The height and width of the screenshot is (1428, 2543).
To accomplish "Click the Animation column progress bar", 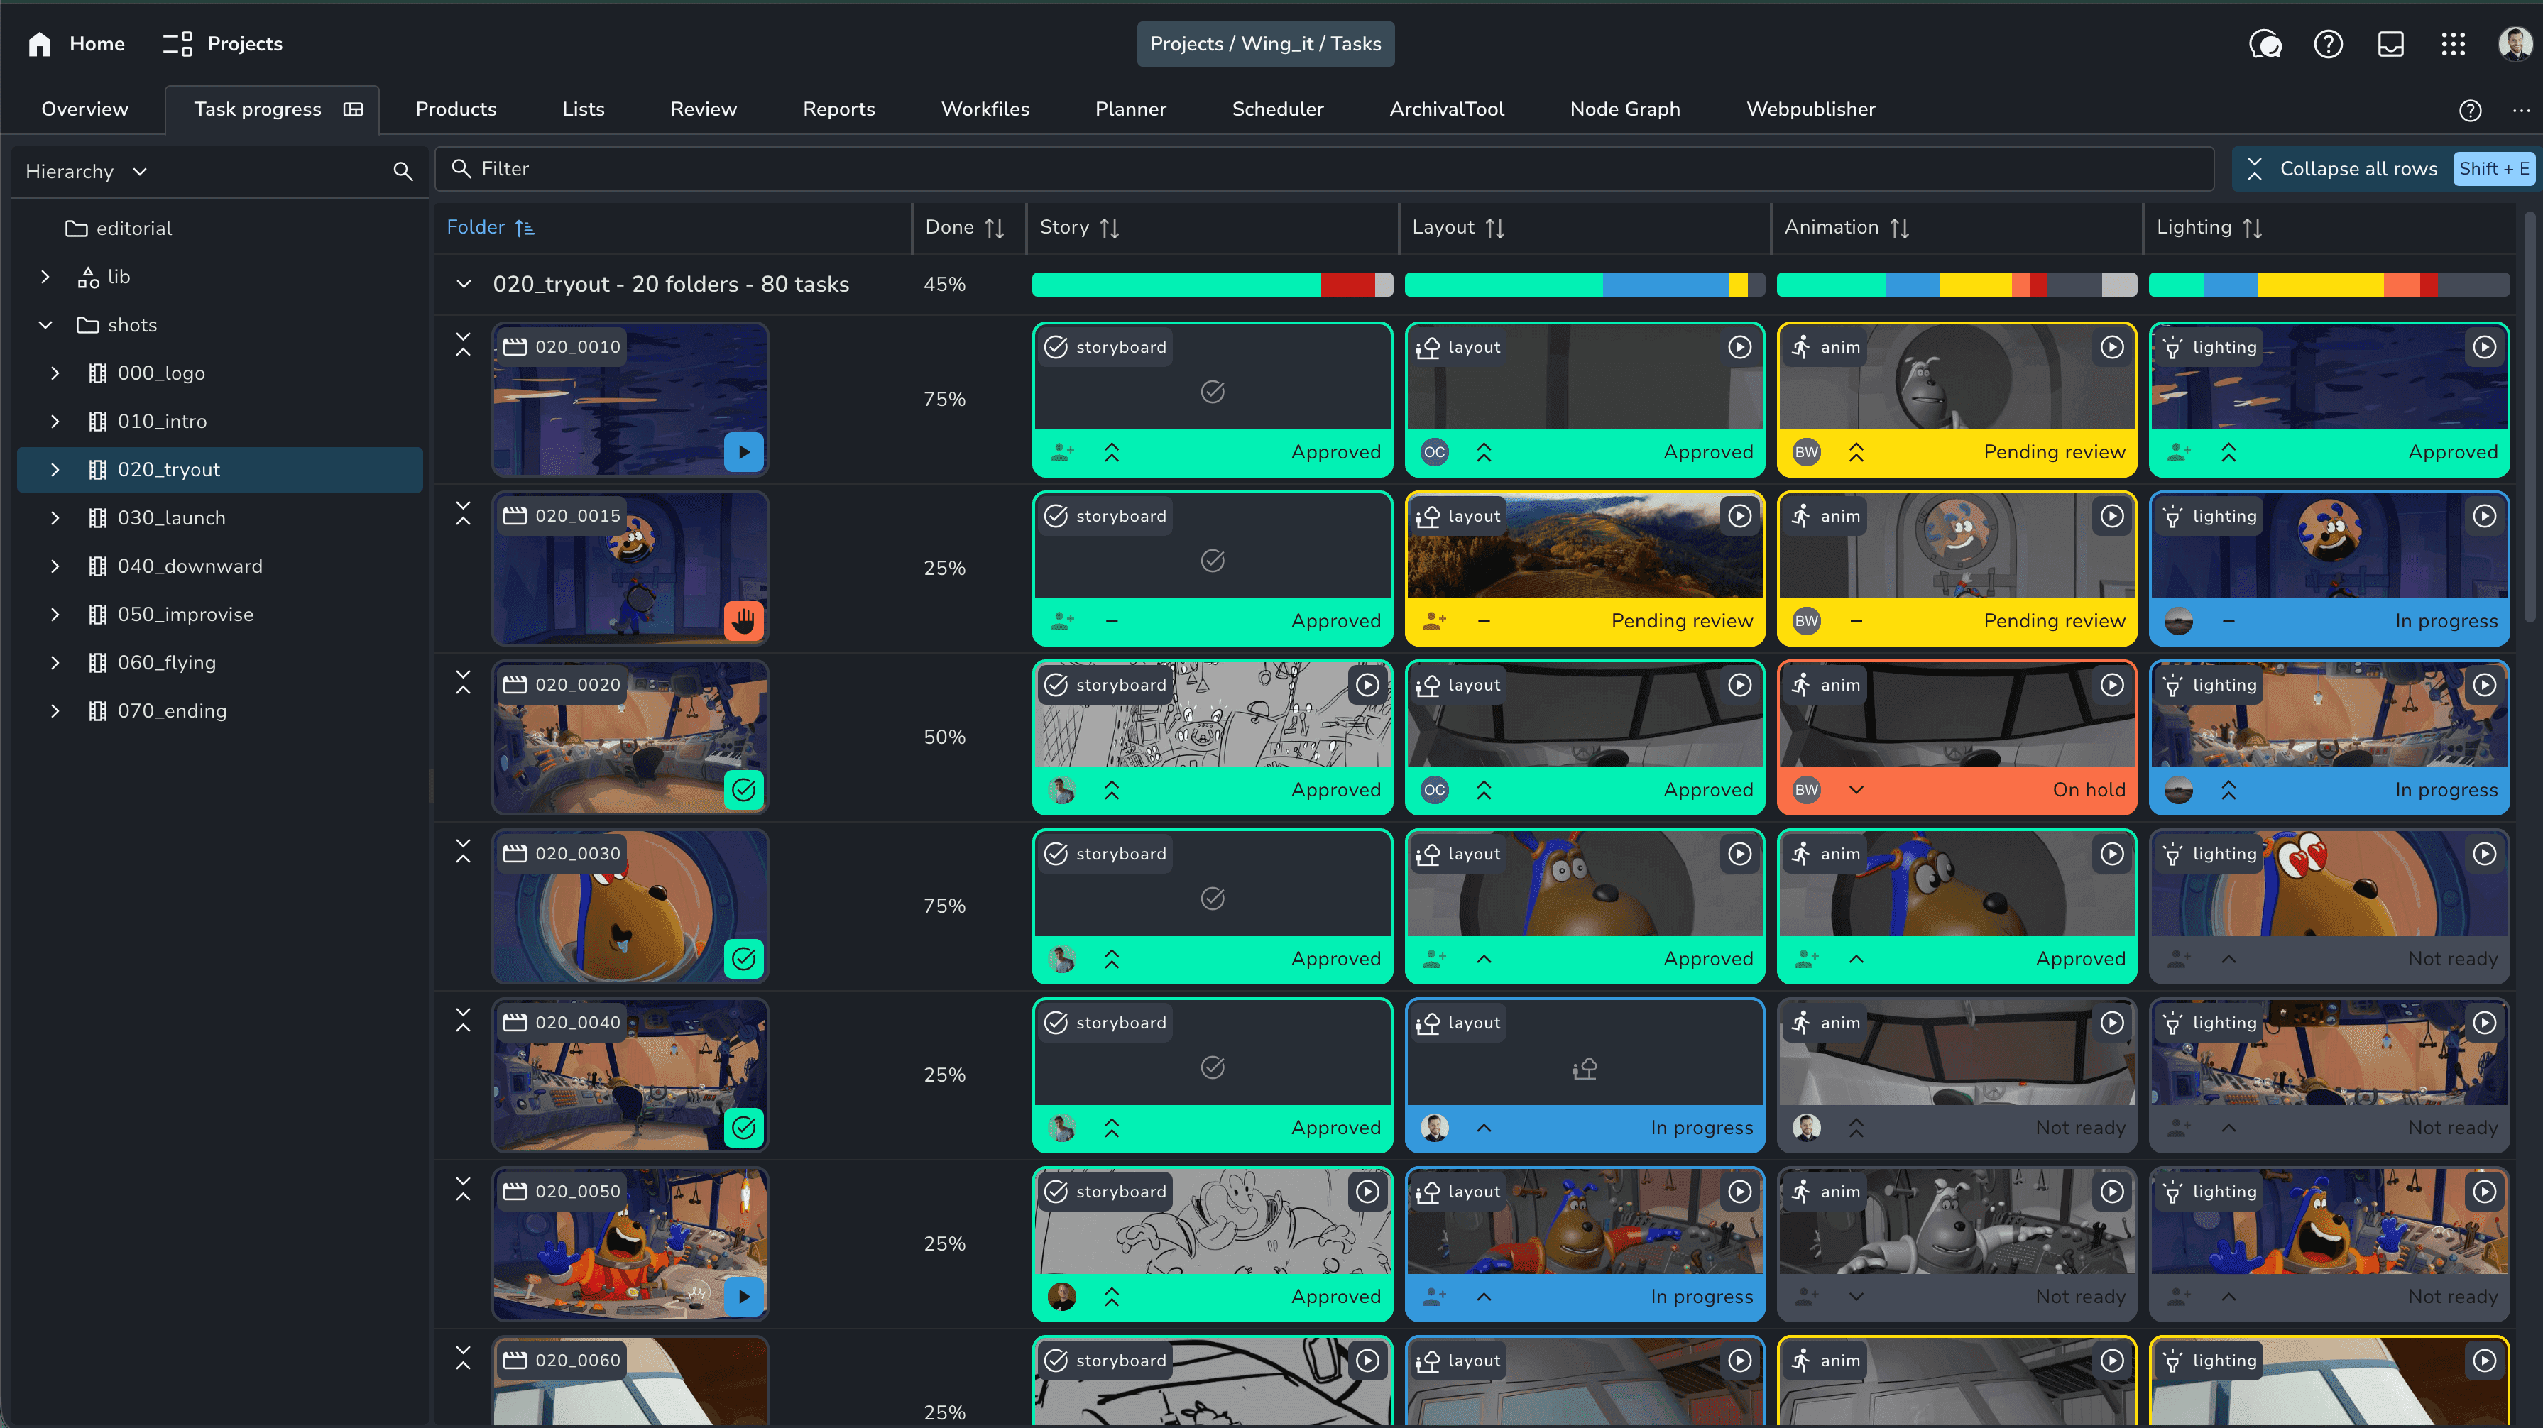I will 1956,285.
